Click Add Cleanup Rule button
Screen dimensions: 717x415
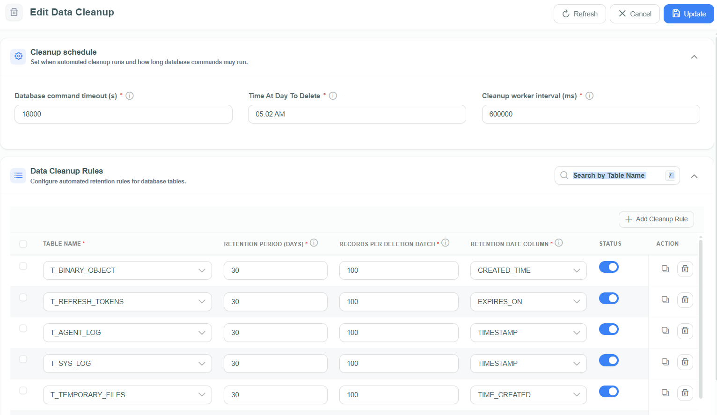point(656,219)
